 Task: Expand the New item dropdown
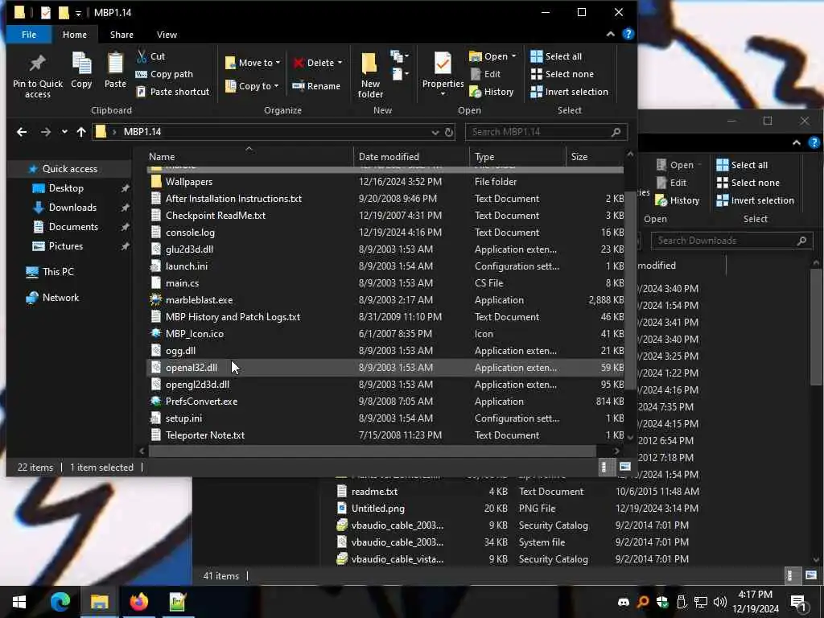tap(399, 56)
